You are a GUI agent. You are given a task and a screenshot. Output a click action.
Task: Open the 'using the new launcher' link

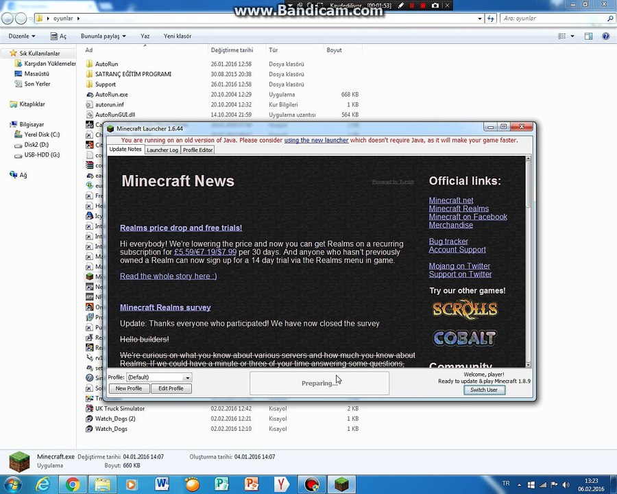pyautogui.click(x=316, y=140)
